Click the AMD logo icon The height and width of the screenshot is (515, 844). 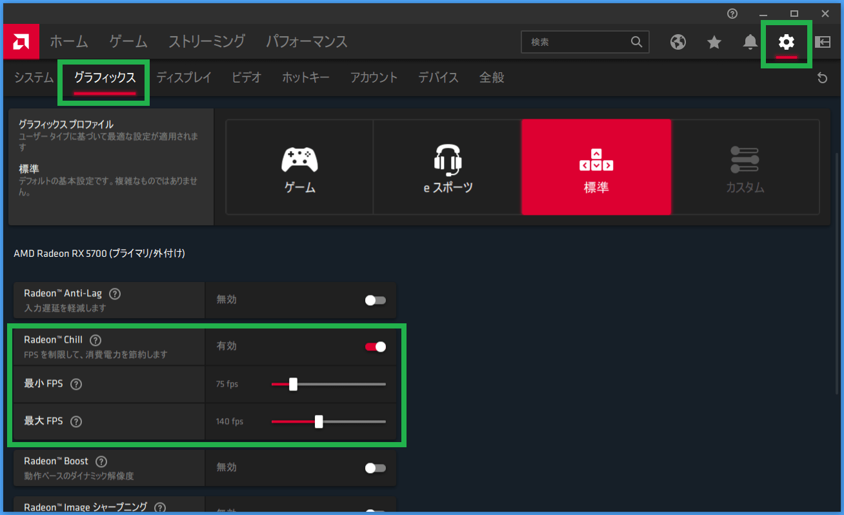point(21,42)
